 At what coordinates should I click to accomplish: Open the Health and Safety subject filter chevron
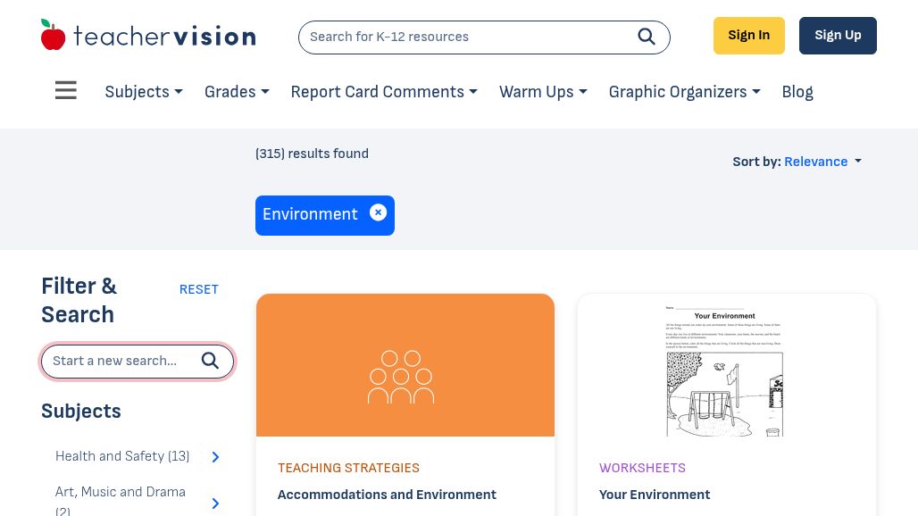coord(214,456)
